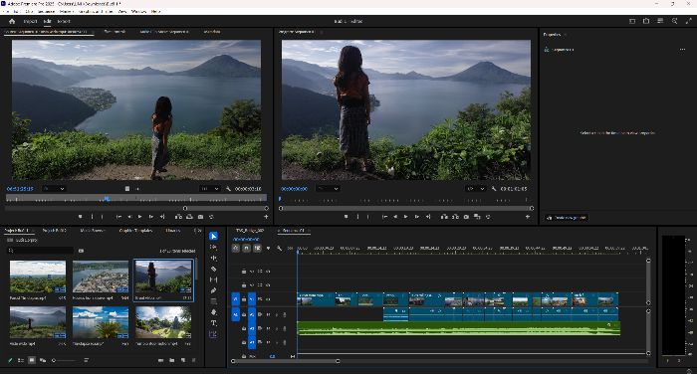Switch Project panel to list view

[x=21, y=360]
